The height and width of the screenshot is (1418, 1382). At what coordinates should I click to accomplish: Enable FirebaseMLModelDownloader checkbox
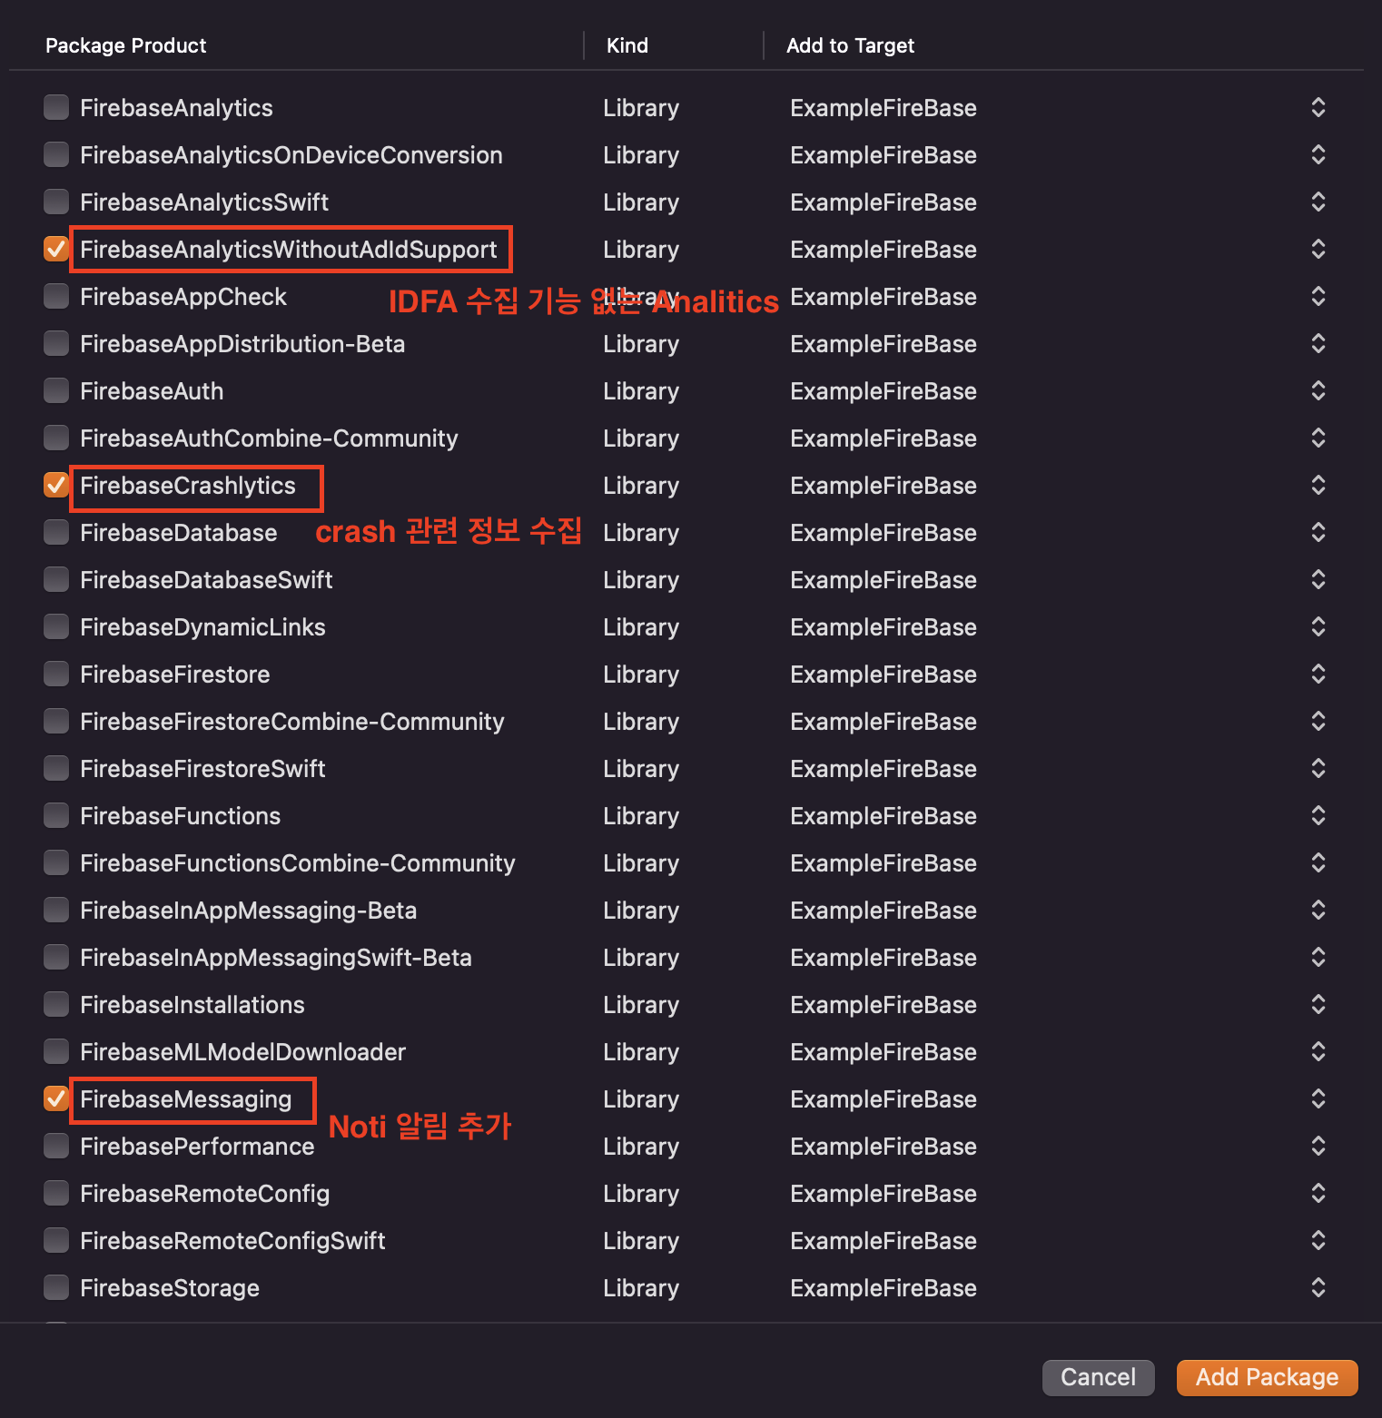[56, 1051]
